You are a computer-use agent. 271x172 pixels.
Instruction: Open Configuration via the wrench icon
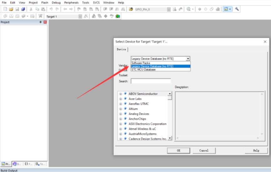(237, 9)
